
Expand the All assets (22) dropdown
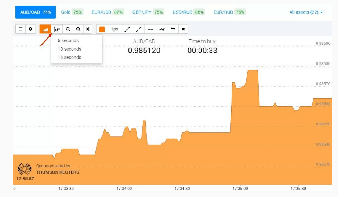[306, 12]
